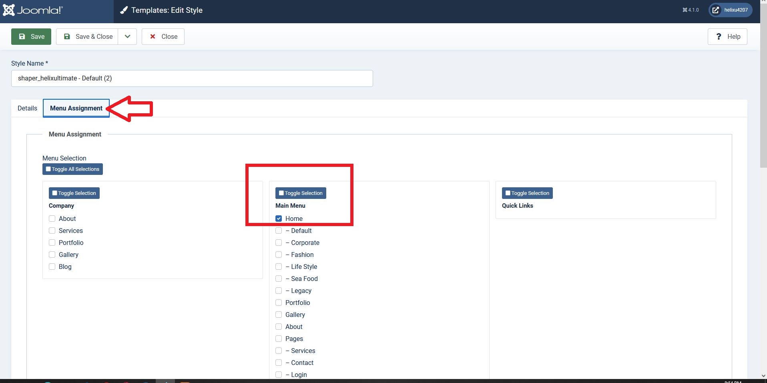This screenshot has height=383, width=767.
Task: Uncheck the Home checkbox
Action: 279,219
